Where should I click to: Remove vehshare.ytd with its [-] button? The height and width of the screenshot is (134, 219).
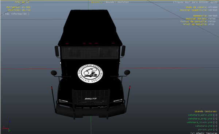[215, 126]
